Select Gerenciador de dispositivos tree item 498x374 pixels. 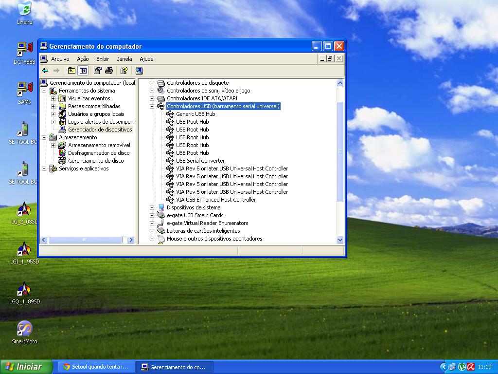point(100,130)
